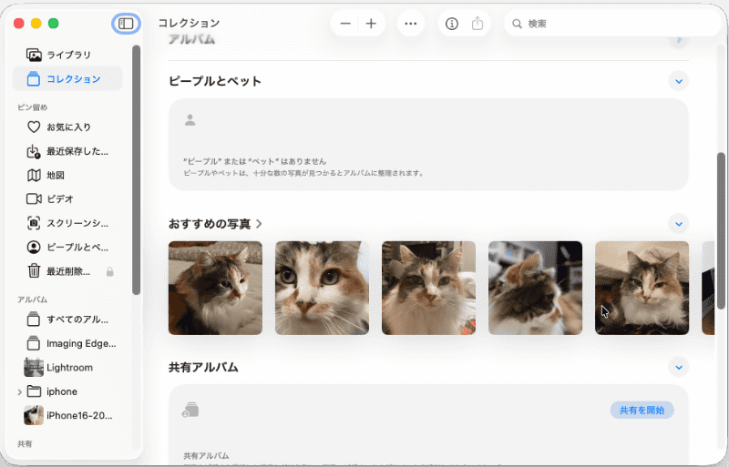Click the share icon in toolbar

[477, 24]
